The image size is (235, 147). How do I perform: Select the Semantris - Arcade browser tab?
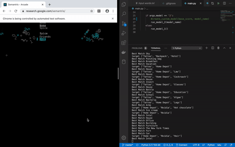23,4
